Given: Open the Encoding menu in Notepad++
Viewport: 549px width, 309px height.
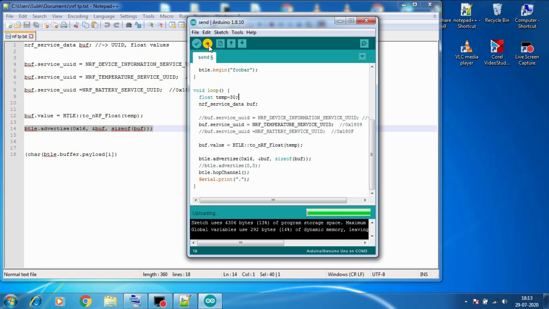Looking at the screenshot, I should [x=77, y=16].
